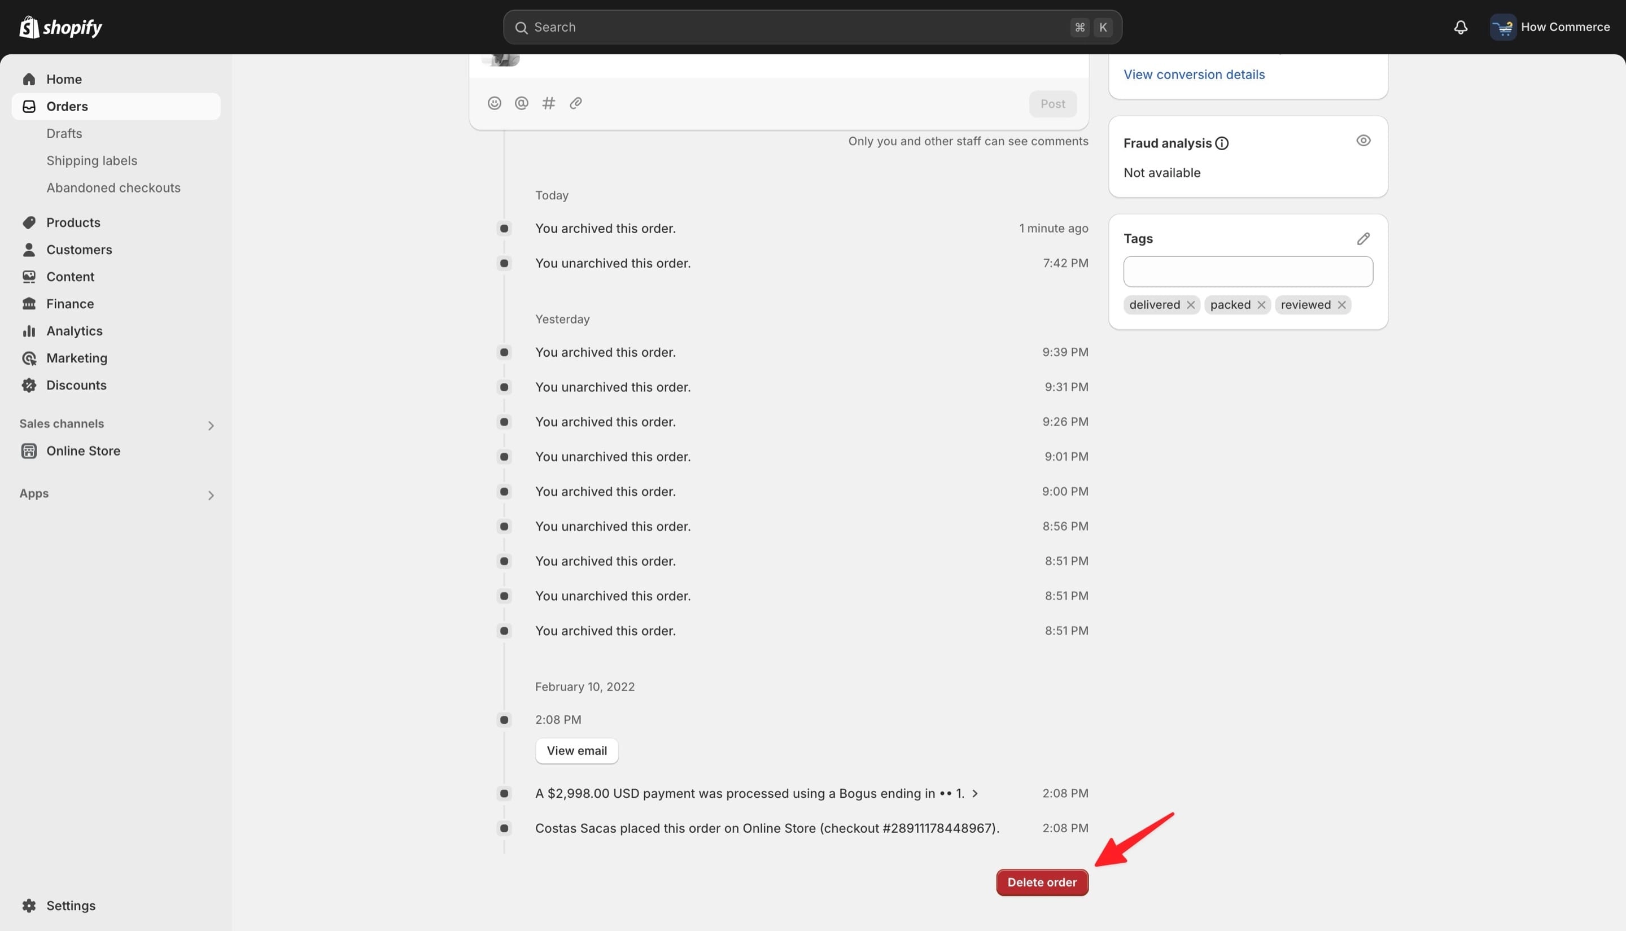Viewport: 1626px width, 931px height.
Task: Click the Customers person icon
Action: [29, 250]
